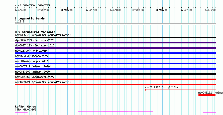Click the chr2:36945380..36946223 region label

coord(32,5)
